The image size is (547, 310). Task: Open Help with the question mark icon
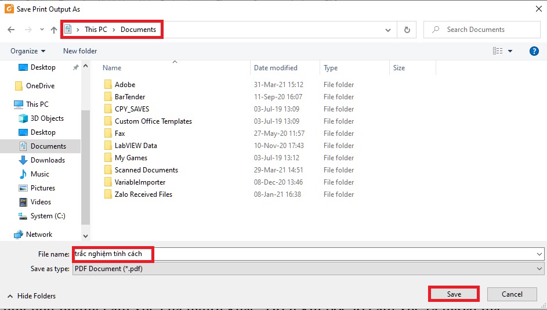(x=534, y=51)
